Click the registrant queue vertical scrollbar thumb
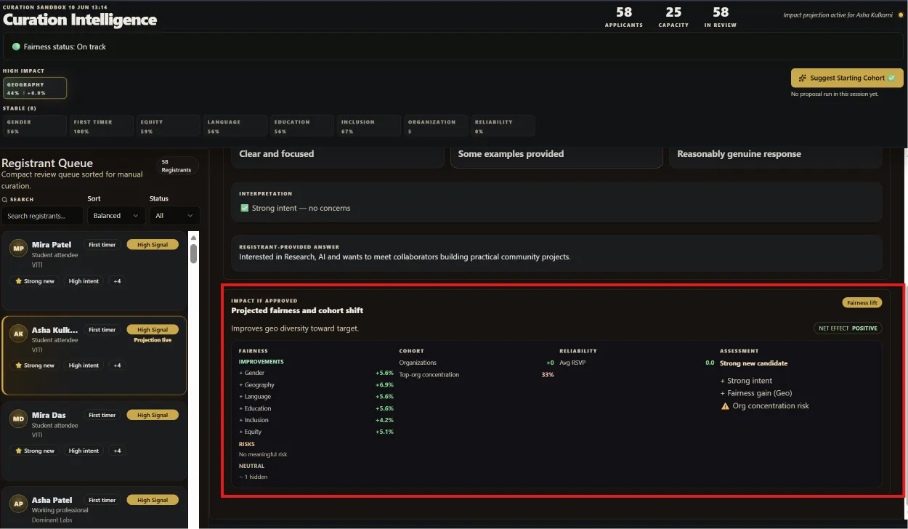 pyautogui.click(x=194, y=254)
